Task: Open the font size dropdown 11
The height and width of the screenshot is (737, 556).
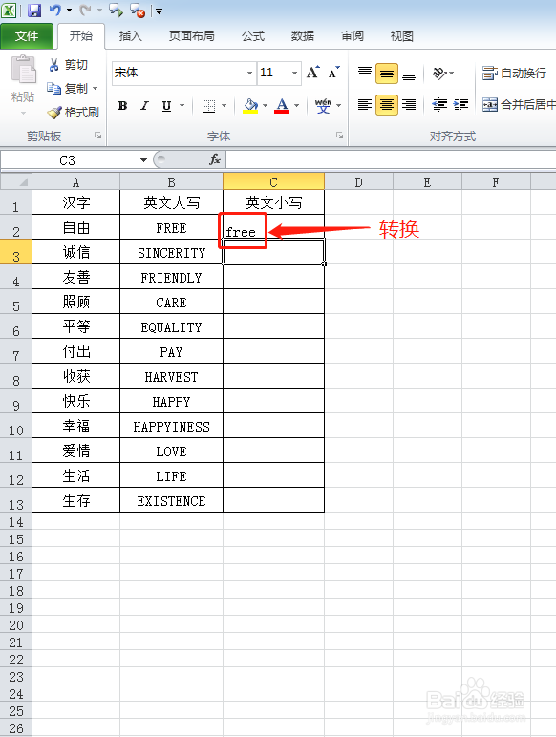Action: tap(294, 73)
